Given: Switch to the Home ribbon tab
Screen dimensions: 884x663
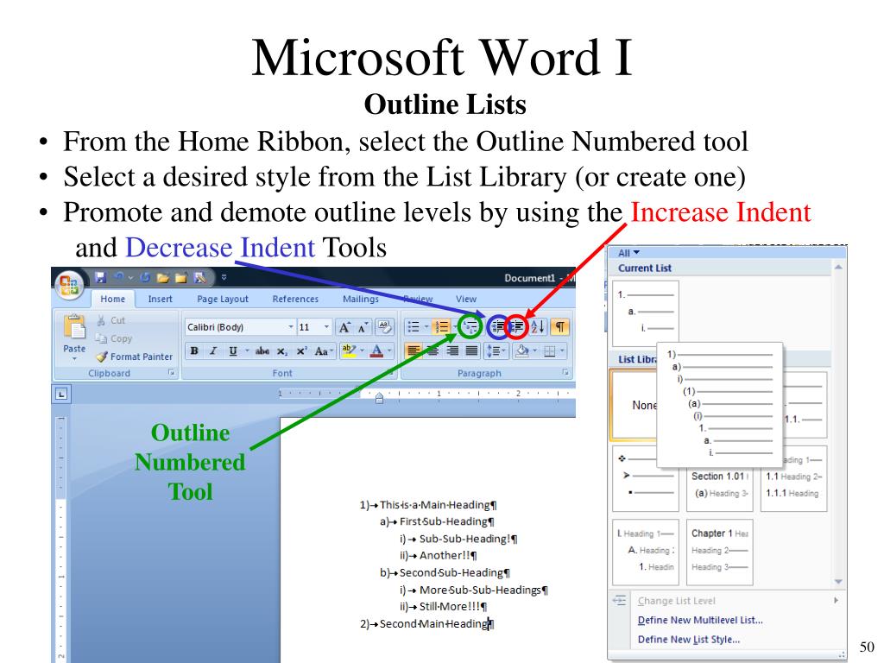Looking at the screenshot, I should (113, 299).
